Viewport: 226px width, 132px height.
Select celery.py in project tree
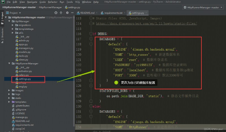click(x=22, y=75)
